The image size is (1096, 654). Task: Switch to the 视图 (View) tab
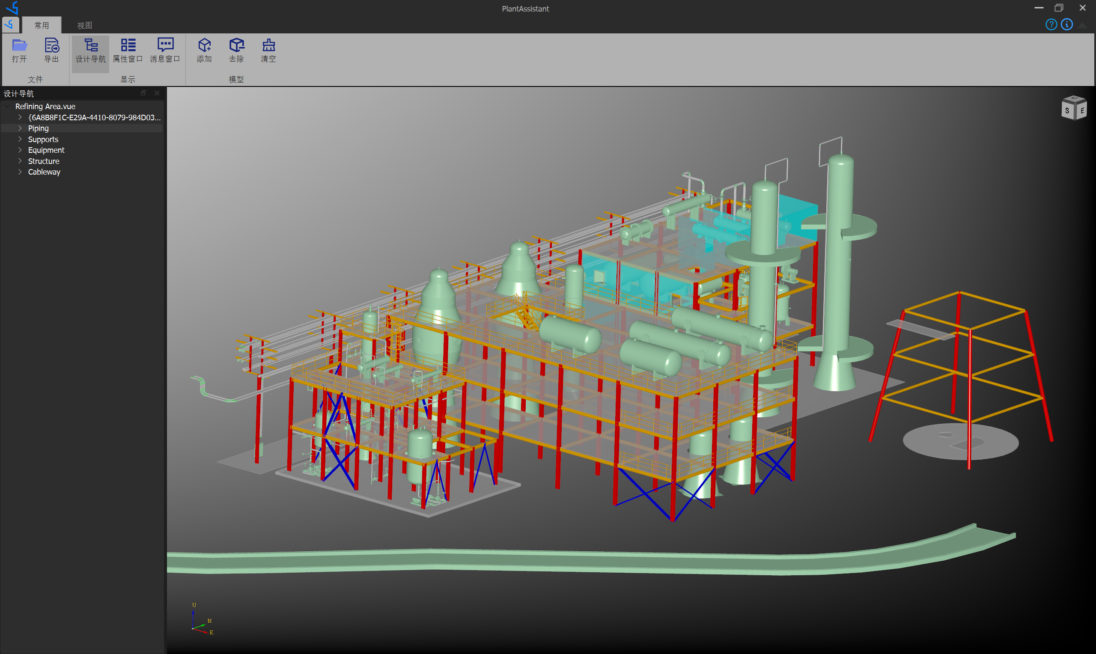pos(85,26)
